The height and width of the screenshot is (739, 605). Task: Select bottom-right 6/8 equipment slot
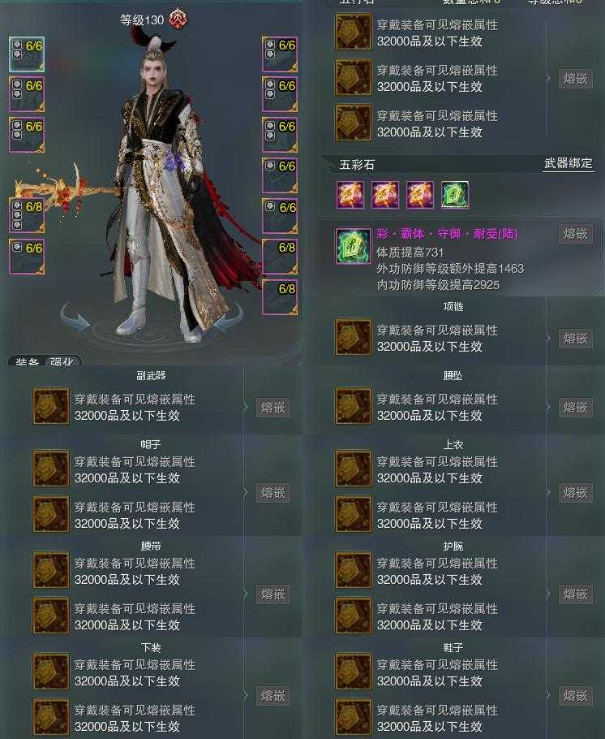tap(280, 297)
